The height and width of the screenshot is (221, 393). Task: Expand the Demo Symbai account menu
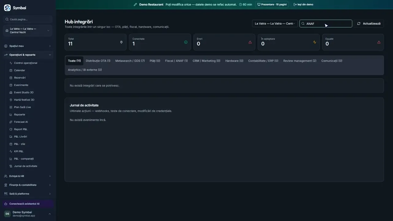28,214
